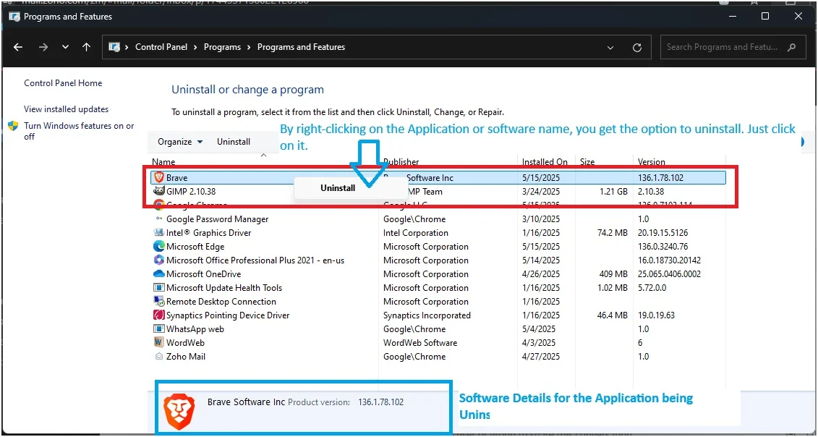
Task: Select the Remote Desktop Connection icon
Action: point(159,301)
